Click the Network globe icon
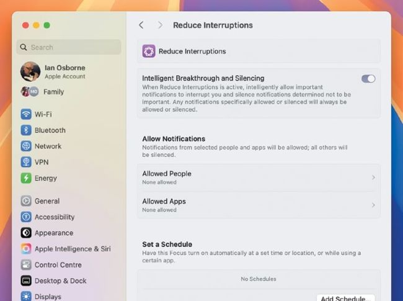This screenshot has width=403, height=301. pyautogui.click(x=26, y=146)
